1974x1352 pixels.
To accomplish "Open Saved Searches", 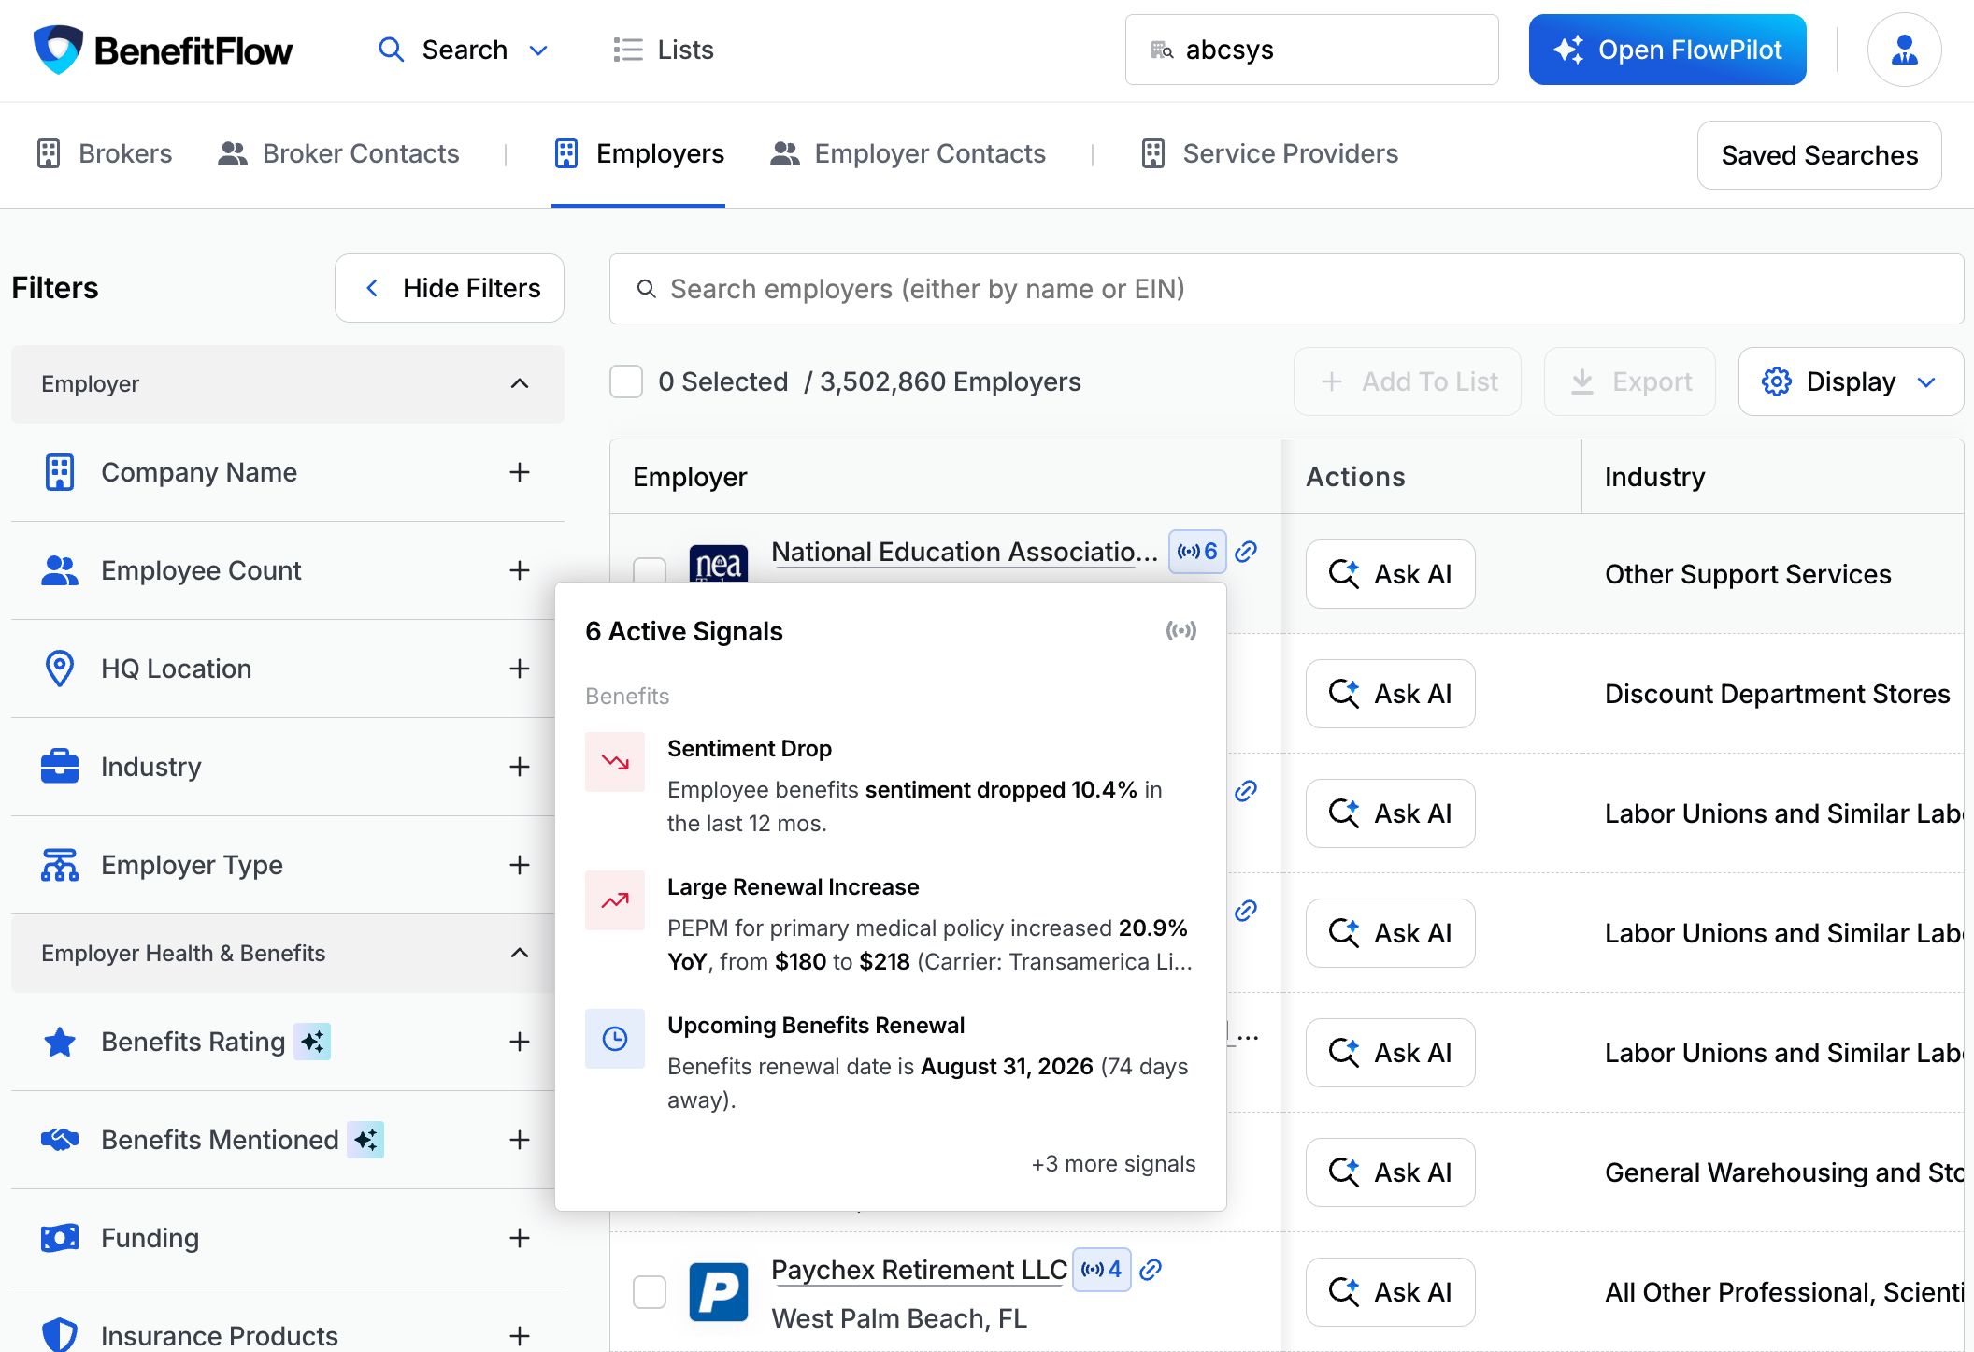I will point(1819,155).
